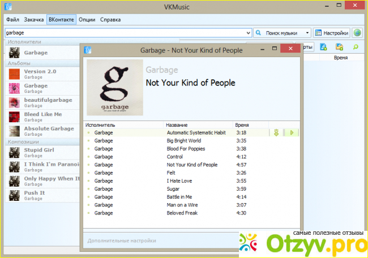Expand the search query dropdown arrow
368x258 pixels.
pyautogui.click(x=248, y=33)
